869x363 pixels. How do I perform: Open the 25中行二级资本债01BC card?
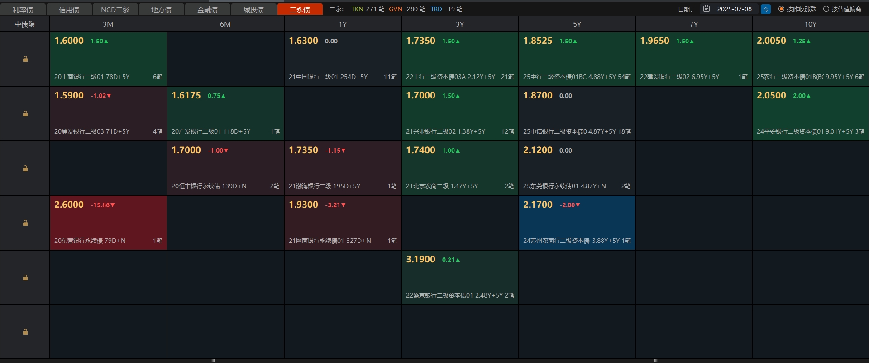(577, 59)
